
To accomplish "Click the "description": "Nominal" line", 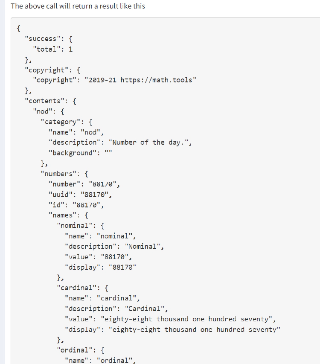I will point(114,247).
